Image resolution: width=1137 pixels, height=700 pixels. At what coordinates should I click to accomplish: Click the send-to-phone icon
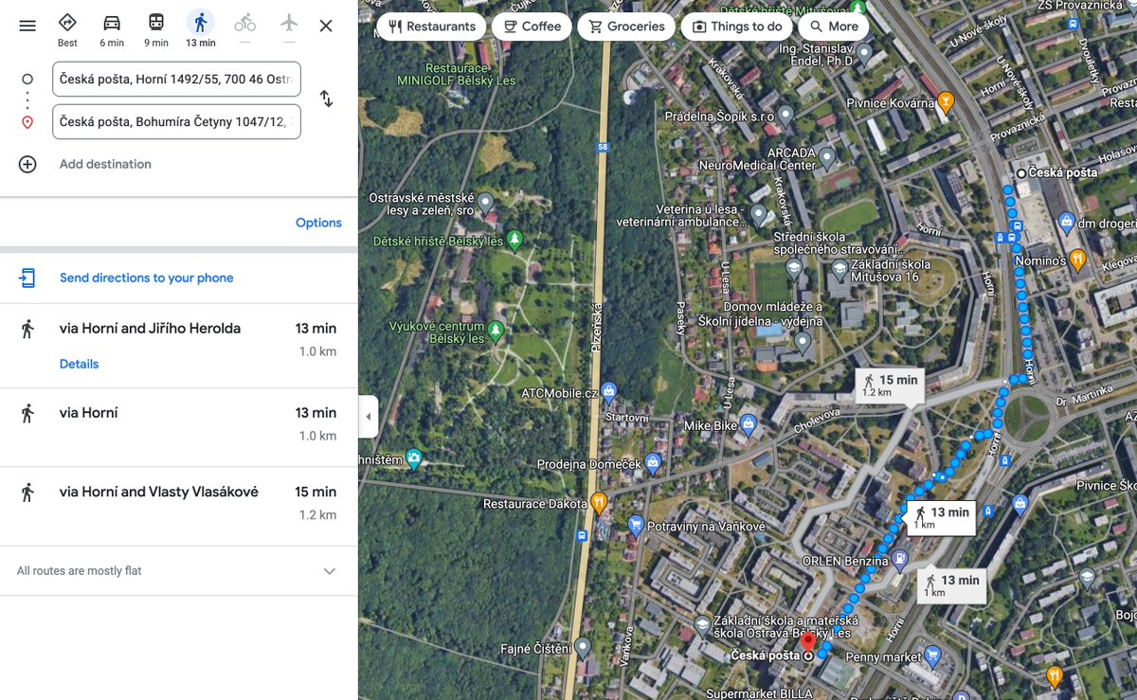(27, 278)
